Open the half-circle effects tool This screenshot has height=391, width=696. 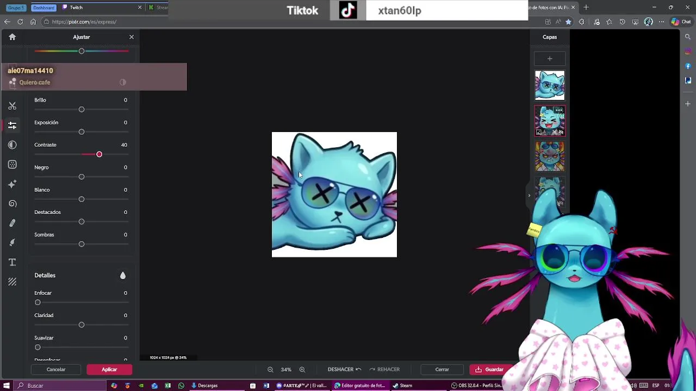12,145
